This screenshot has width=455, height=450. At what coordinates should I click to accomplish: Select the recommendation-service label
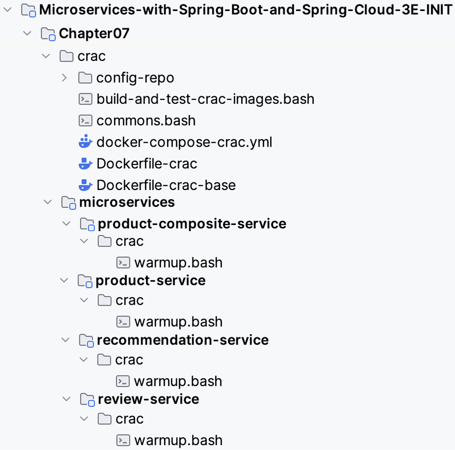183,340
